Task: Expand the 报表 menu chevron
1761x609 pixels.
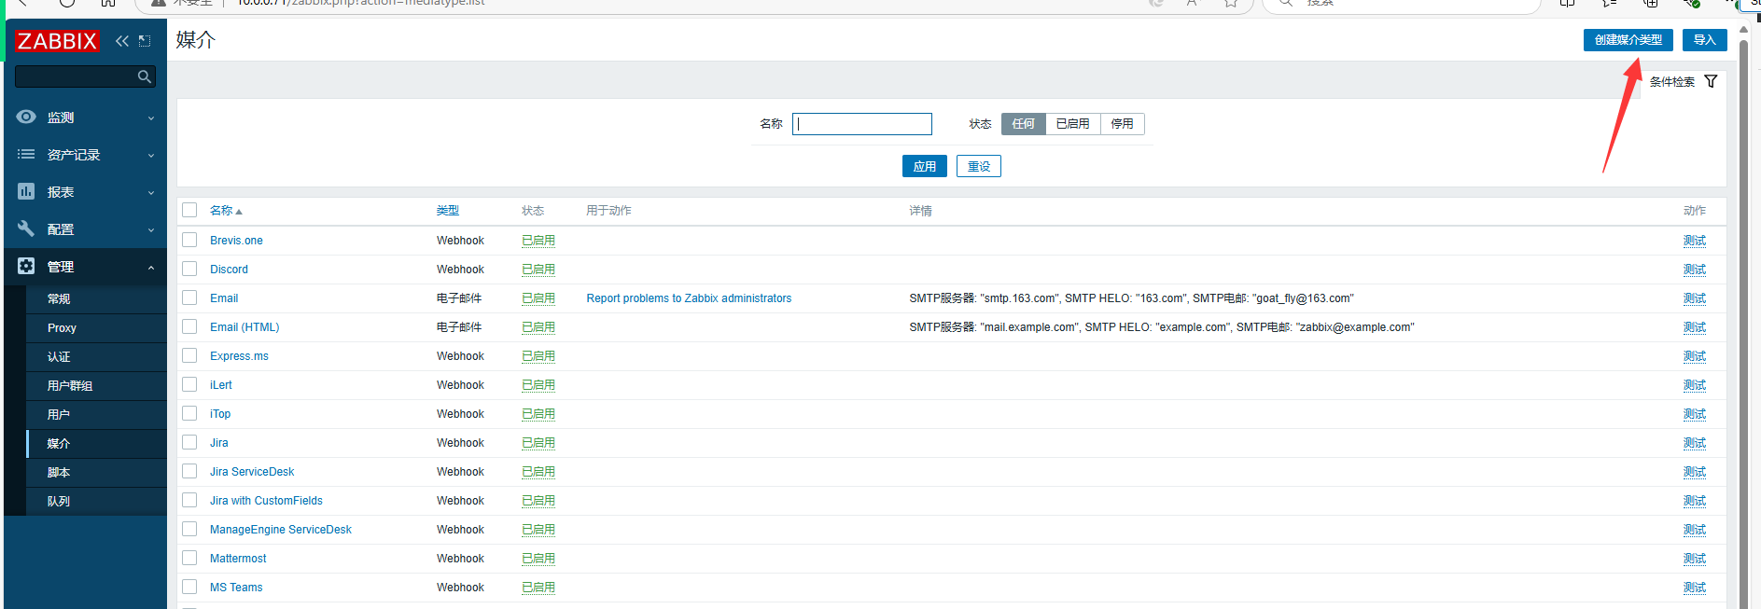Action: click(x=151, y=193)
